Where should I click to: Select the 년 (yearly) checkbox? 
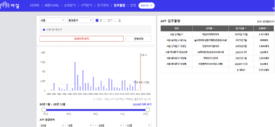click(x=97, y=20)
